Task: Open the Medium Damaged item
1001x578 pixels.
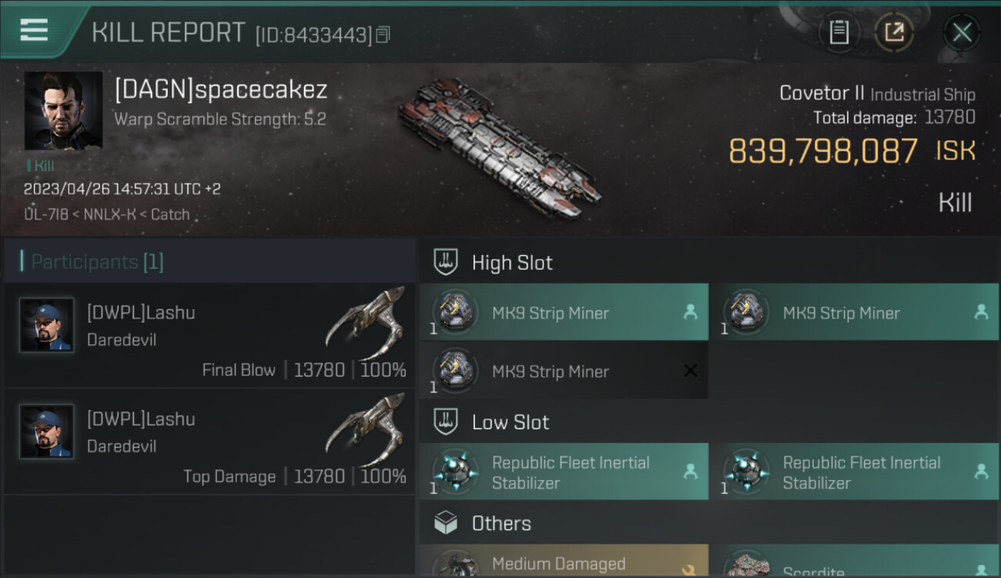Action: pos(564,562)
